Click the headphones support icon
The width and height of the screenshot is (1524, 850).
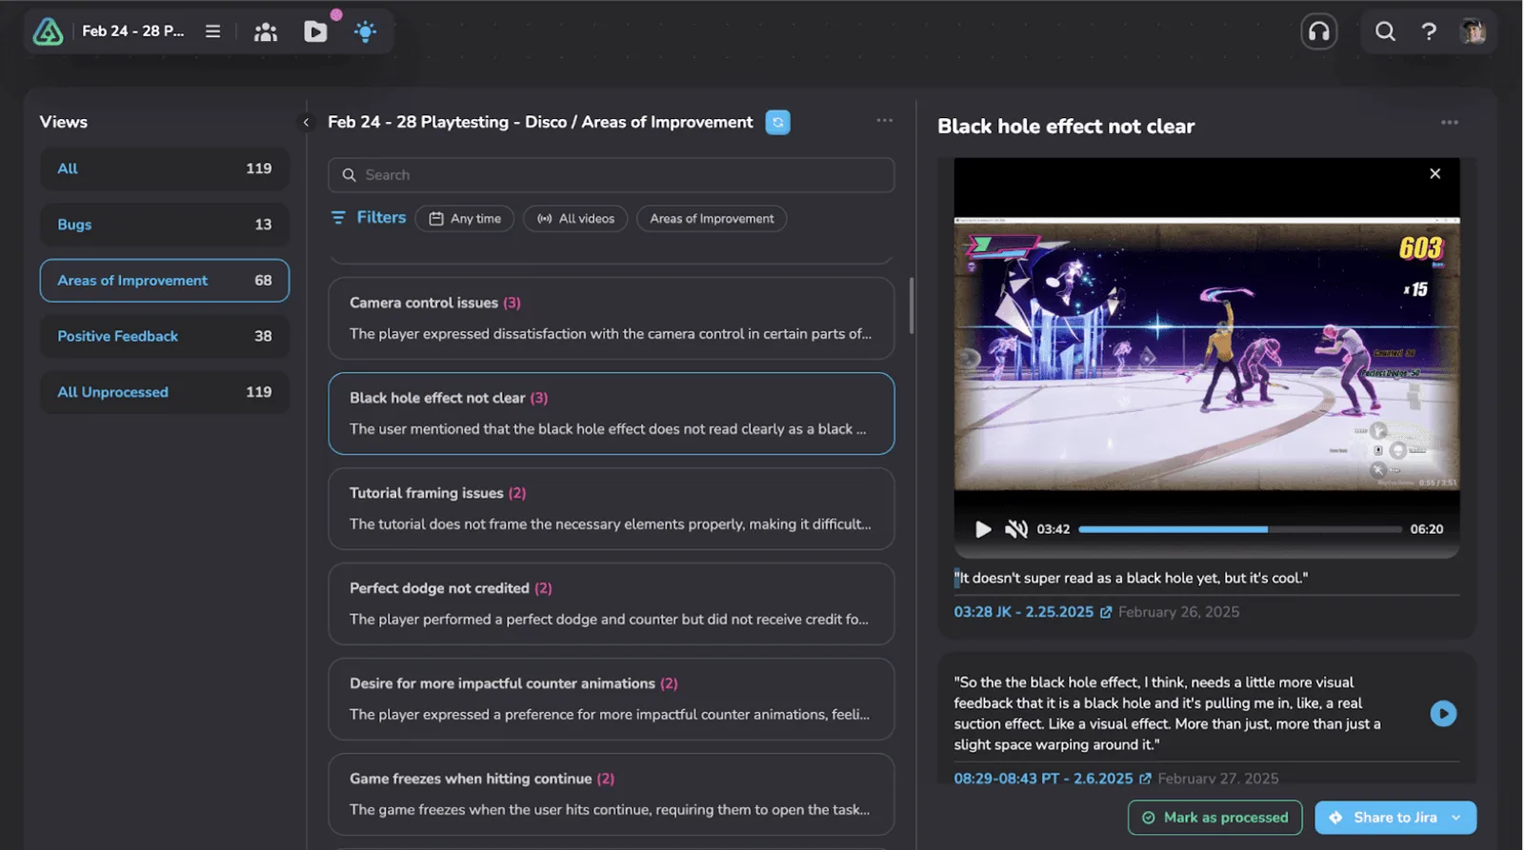[x=1319, y=31]
